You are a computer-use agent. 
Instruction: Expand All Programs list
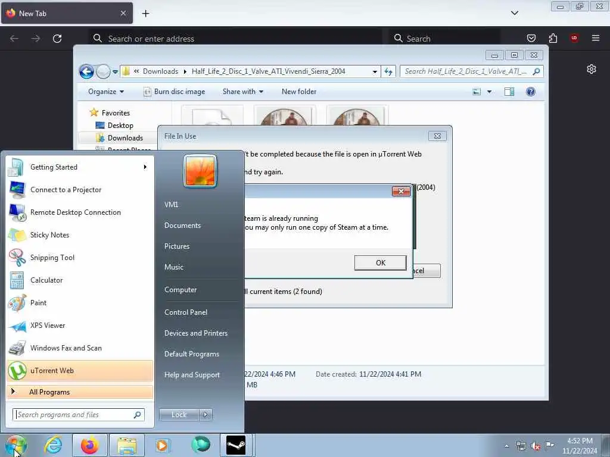(x=80, y=392)
